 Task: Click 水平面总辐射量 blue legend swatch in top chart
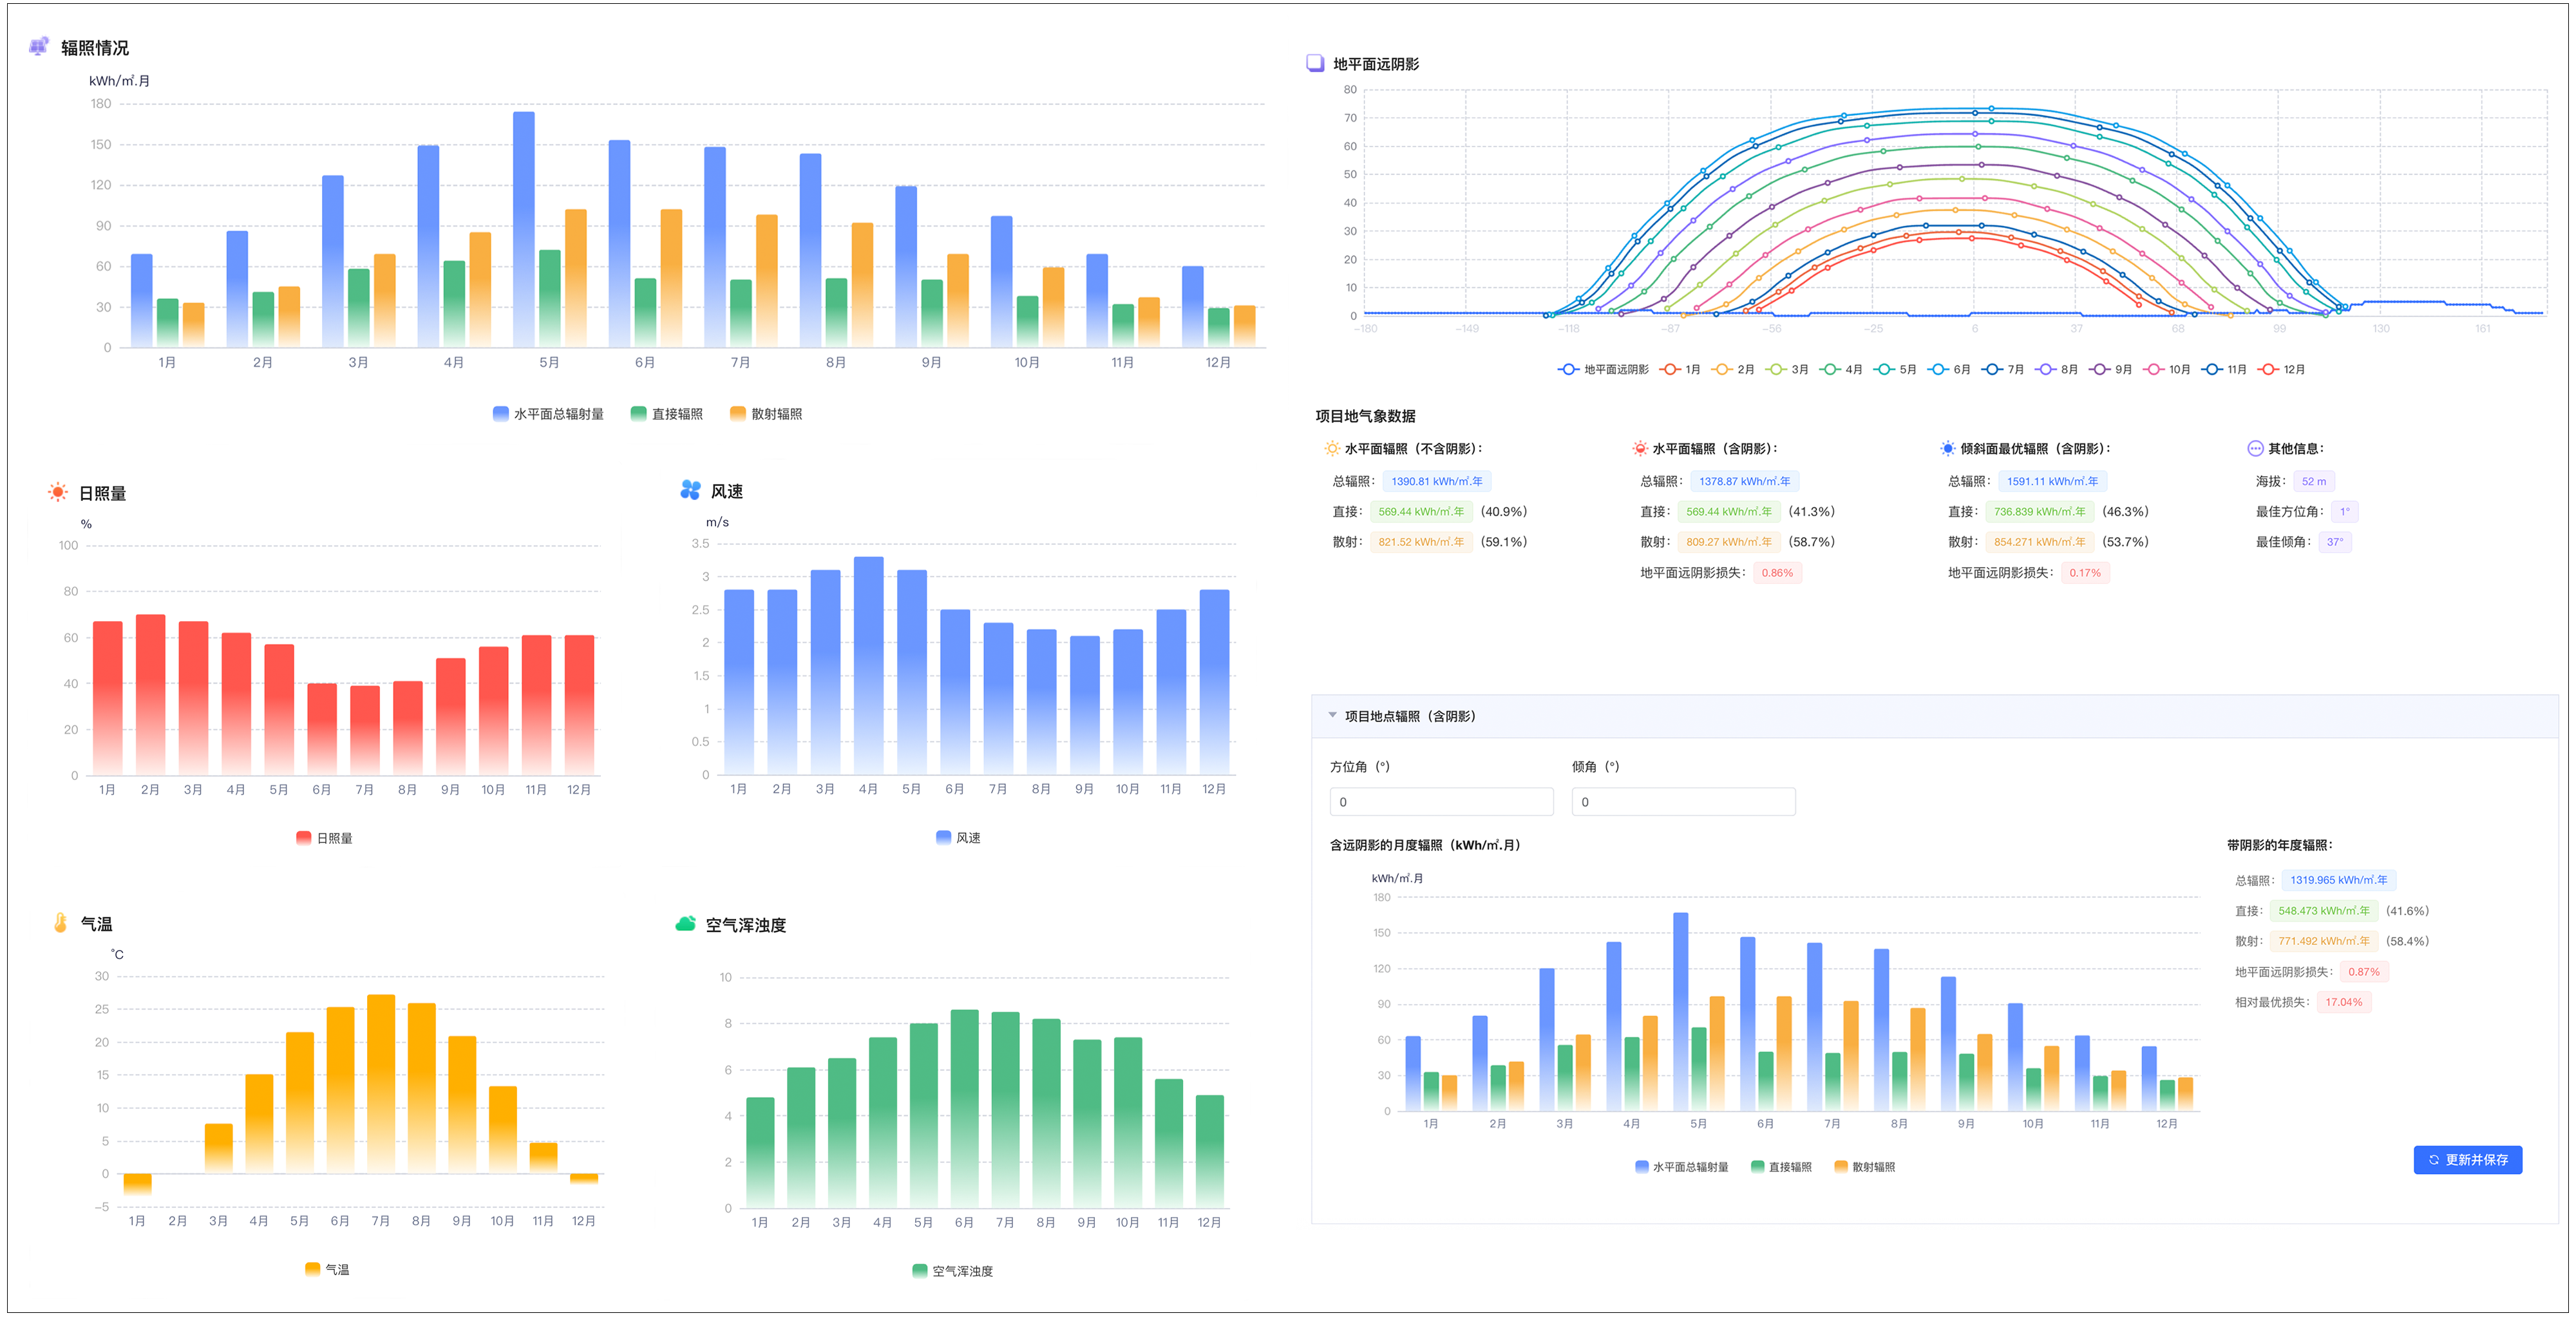(501, 414)
